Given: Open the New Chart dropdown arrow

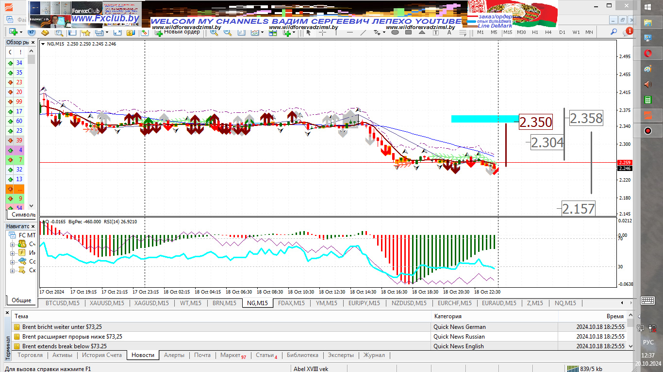Looking at the screenshot, I should coord(21,32).
